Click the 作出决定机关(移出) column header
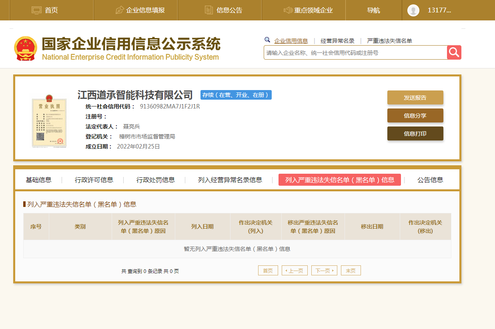495x329 pixels. [425, 227]
